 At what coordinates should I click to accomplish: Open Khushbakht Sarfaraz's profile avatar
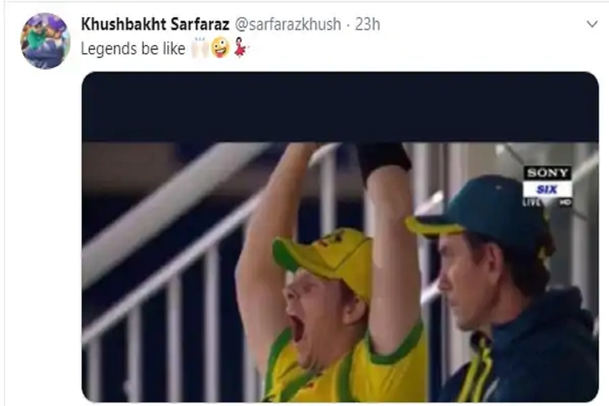coord(45,41)
